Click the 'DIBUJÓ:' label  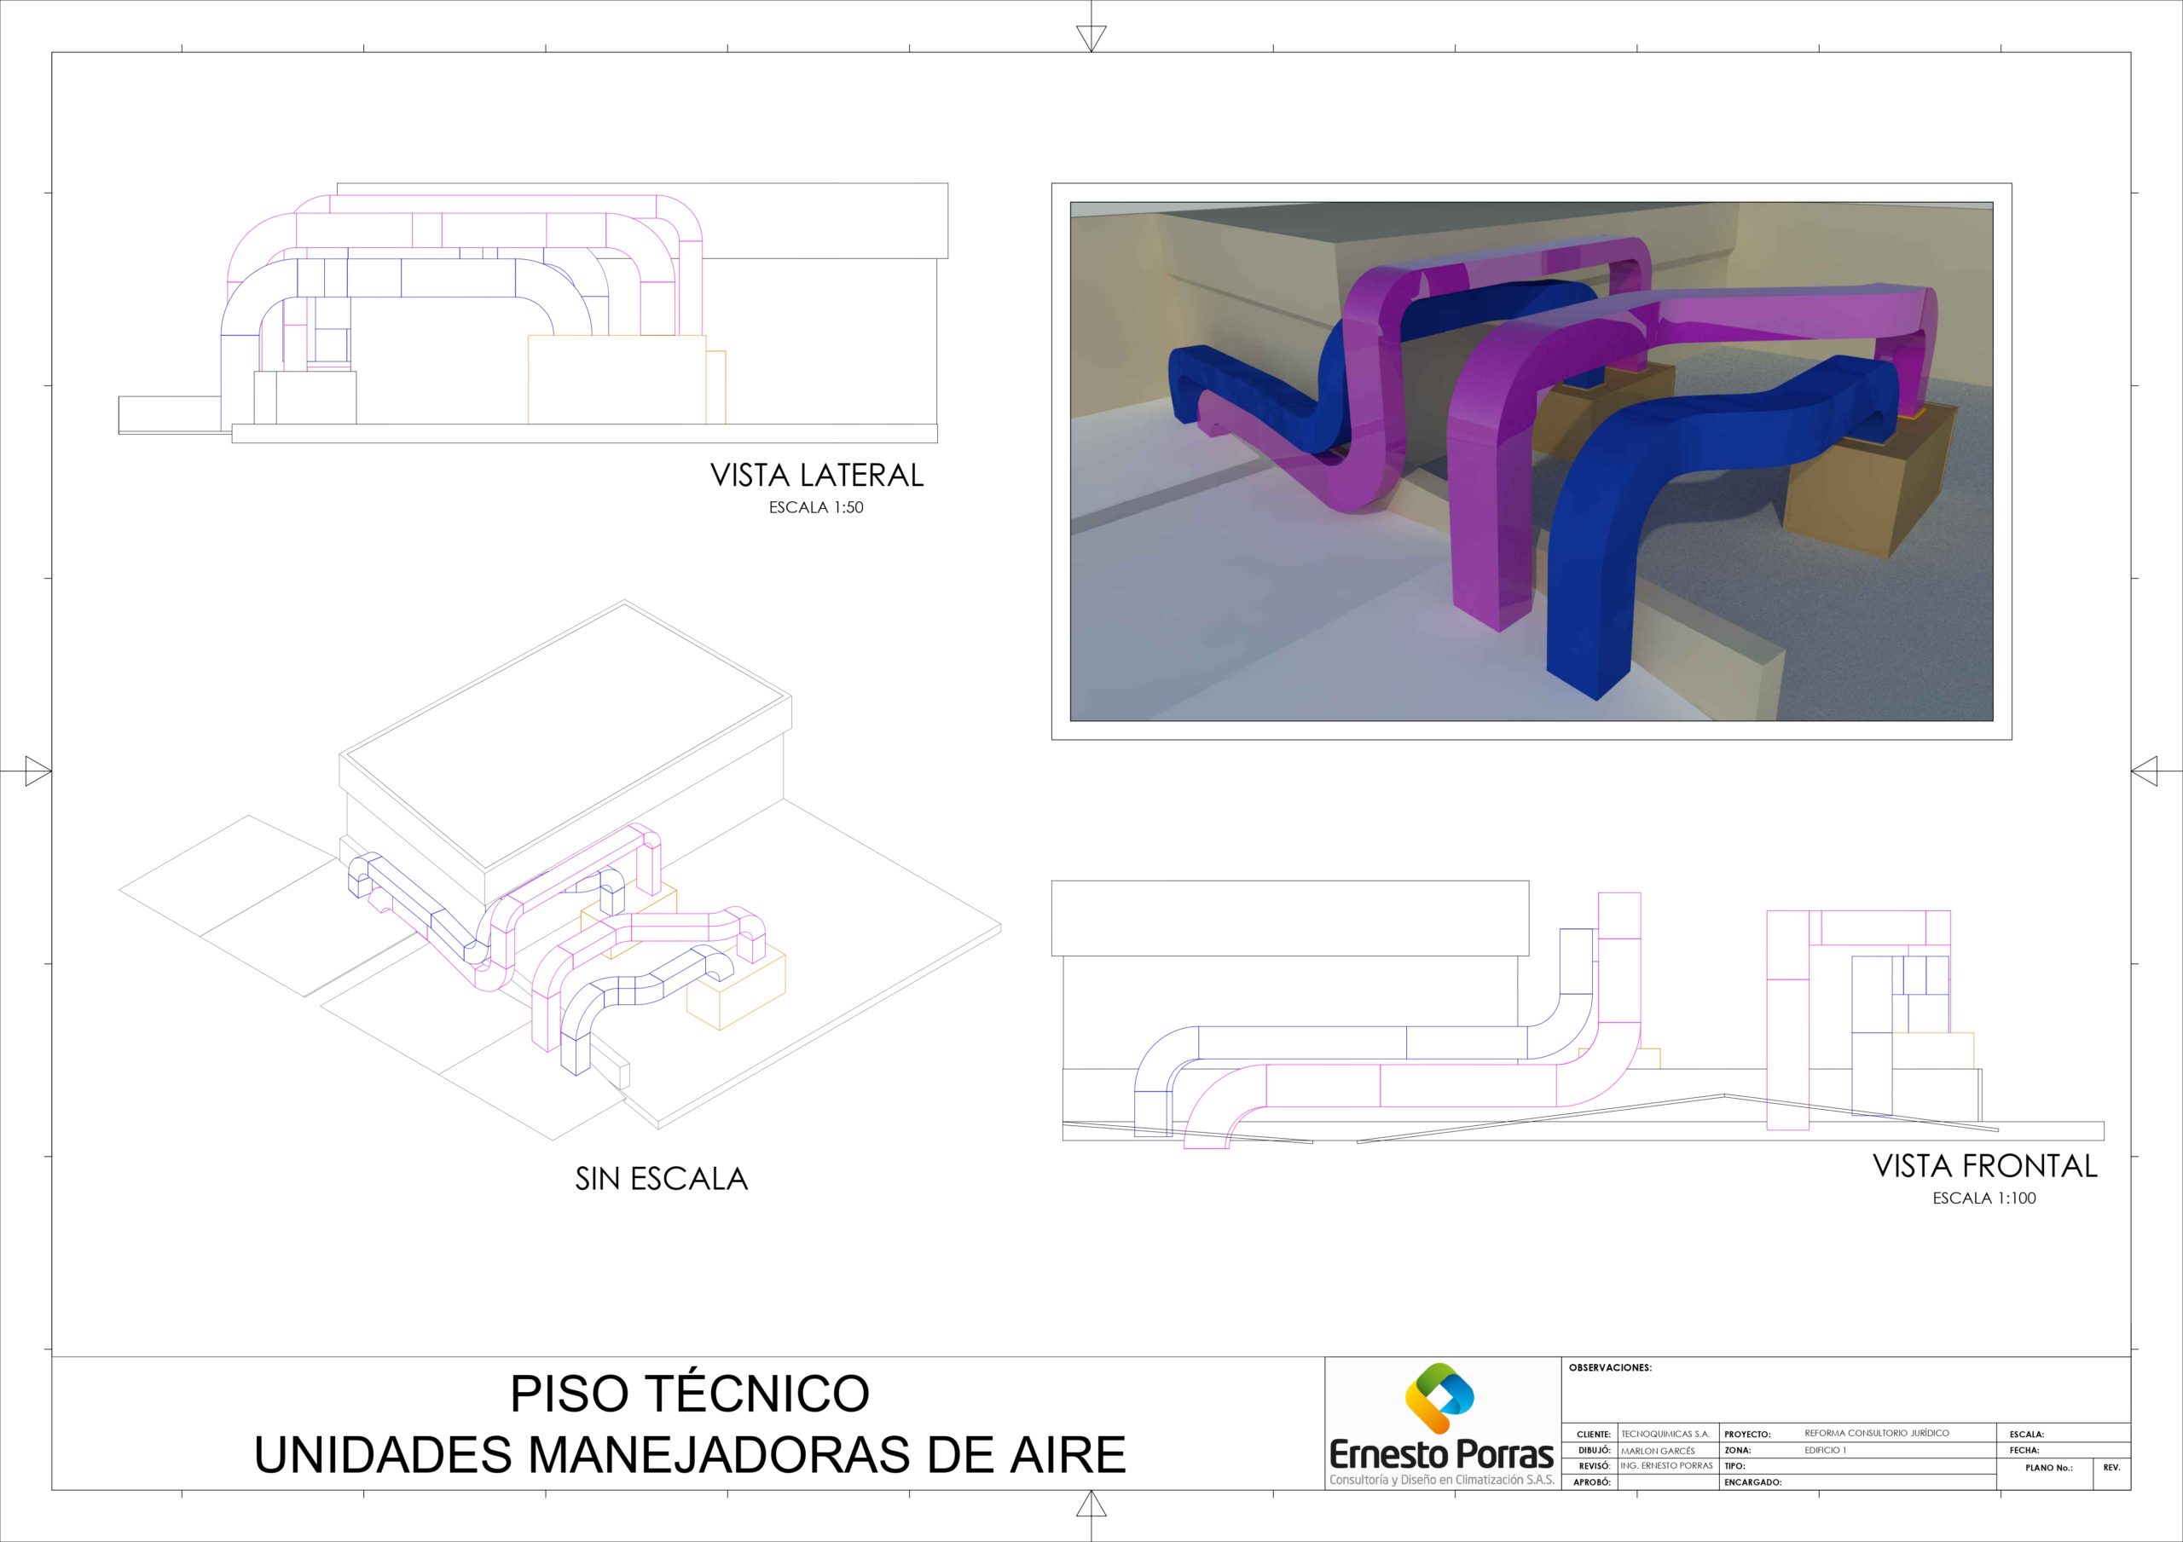pos(1595,1451)
